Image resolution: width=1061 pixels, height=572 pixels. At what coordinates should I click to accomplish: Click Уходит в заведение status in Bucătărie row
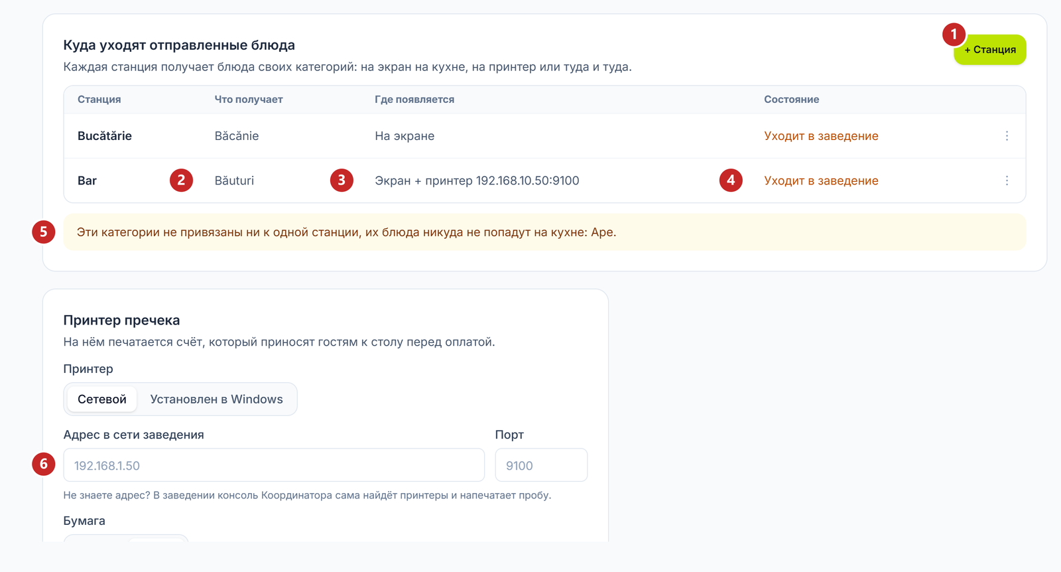coord(821,136)
